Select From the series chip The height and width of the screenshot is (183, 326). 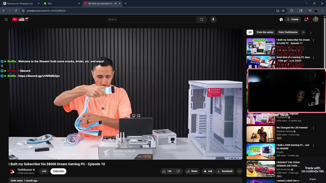coord(265,32)
